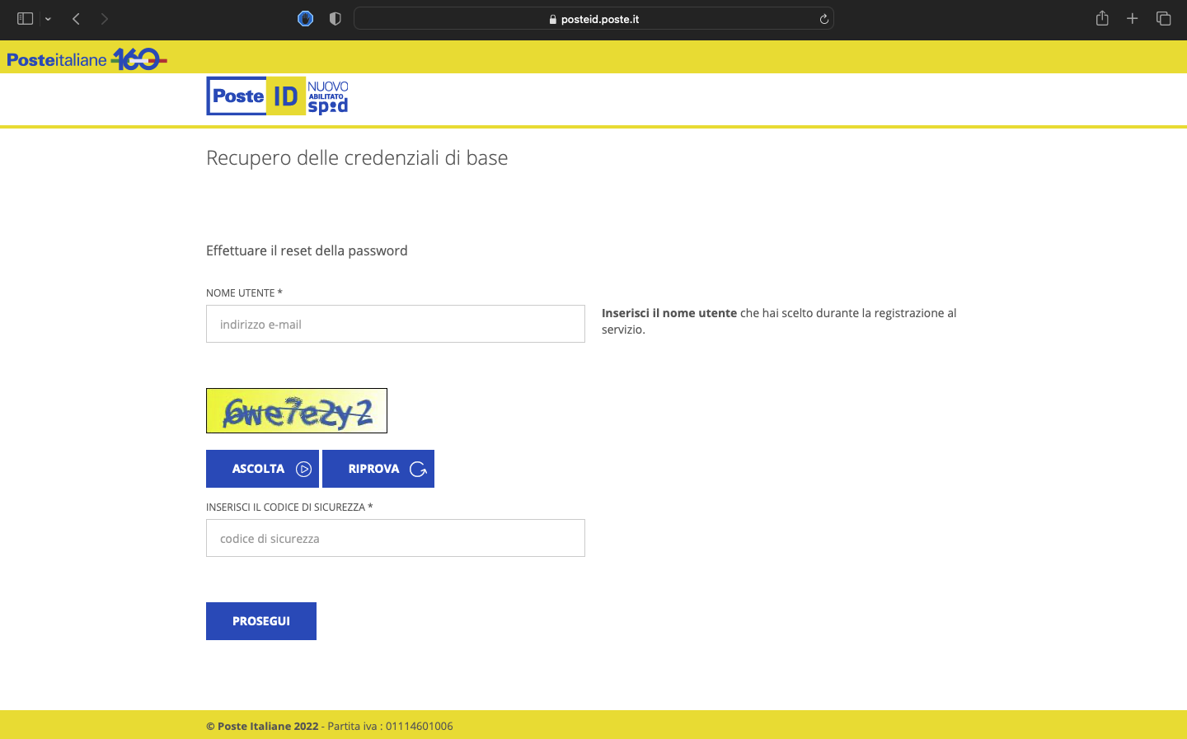Click the captcha security code image
Viewport: 1187px width, 739px height.
coord(296,410)
